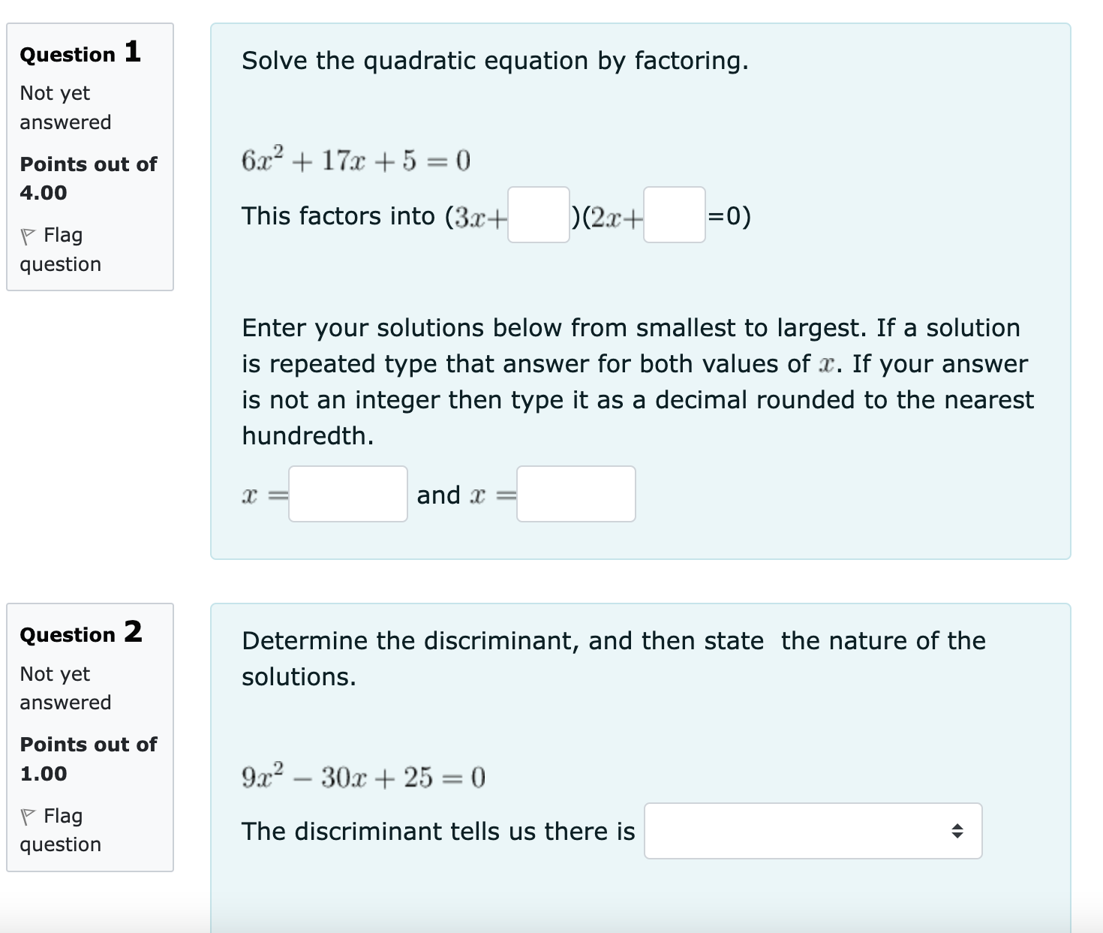Click the input box after 3x+ in the factor
This screenshot has width=1103, height=933.
click(x=537, y=218)
